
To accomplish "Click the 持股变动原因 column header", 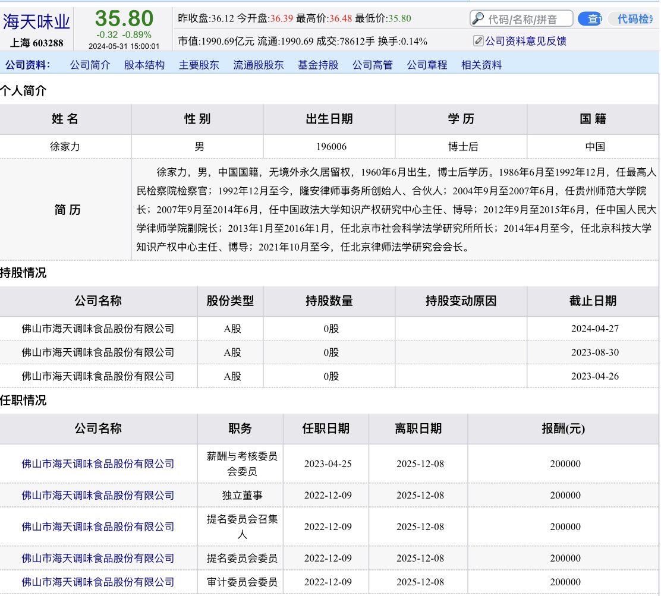I will click(x=461, y=301).
